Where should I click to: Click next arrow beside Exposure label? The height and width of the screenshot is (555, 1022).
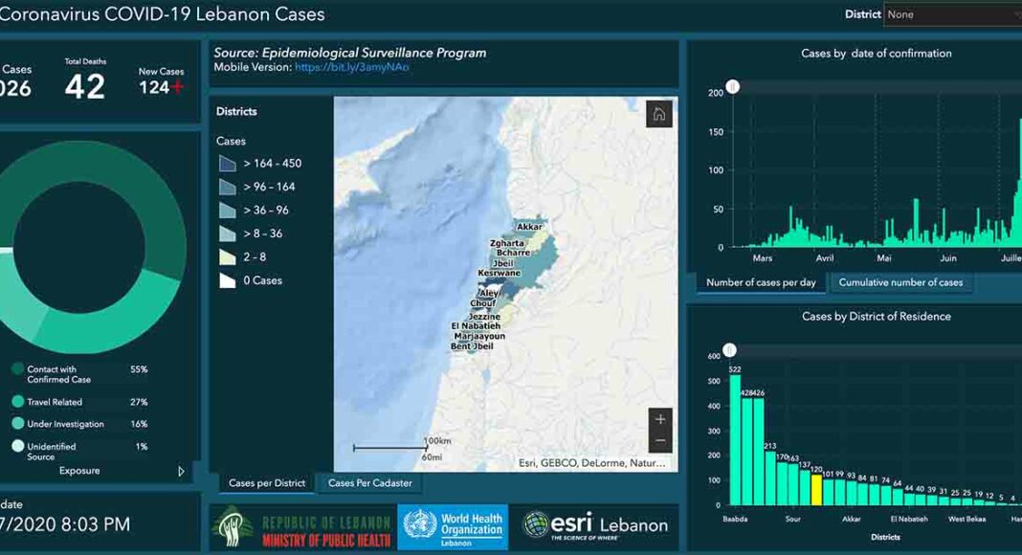[x=182, y=471]
